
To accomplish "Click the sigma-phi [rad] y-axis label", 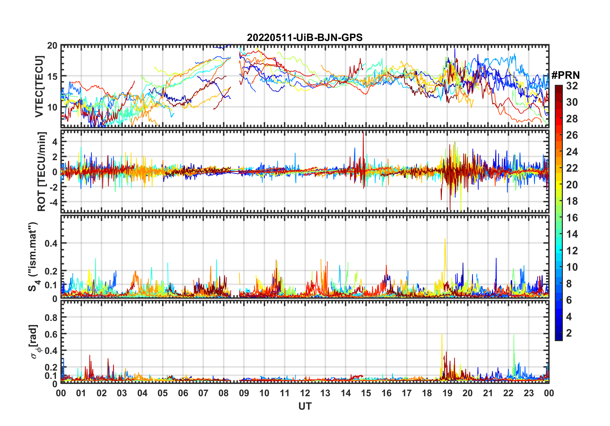I will click(35, 342).
